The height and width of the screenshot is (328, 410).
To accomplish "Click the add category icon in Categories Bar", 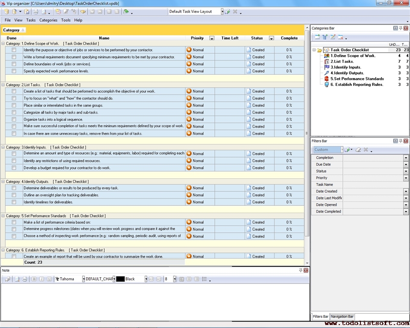I will [317, 37].
